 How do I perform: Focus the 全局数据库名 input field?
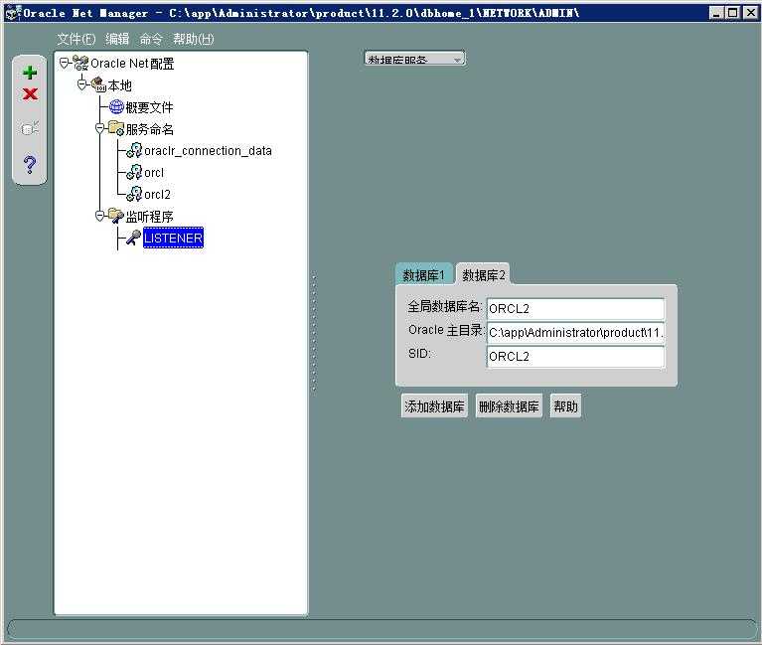coord(575,308)
